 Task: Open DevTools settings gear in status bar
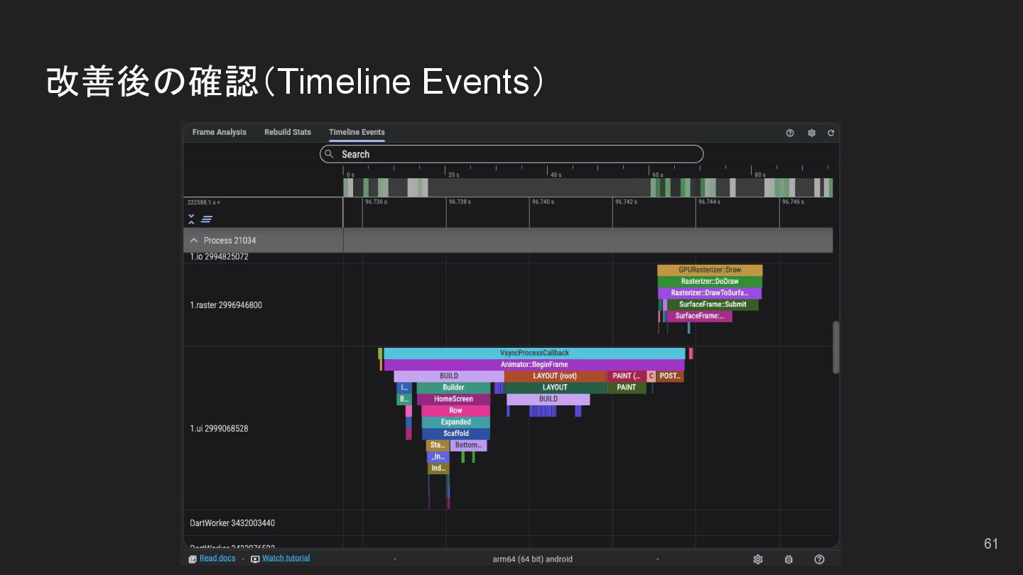point(758,559)
